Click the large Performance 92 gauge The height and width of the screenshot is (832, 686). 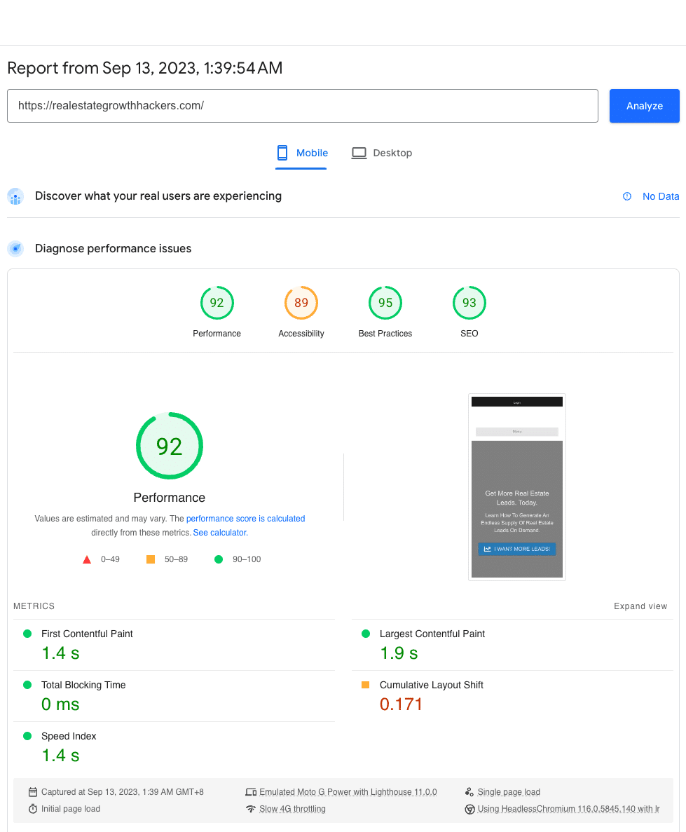pos(170,446)
